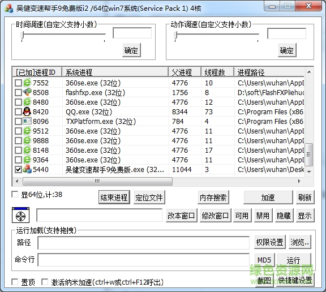The height and width of the screenshot is (292, 326).
Task: Click the 360se icon for process 7552
Action: click(27, 83)
